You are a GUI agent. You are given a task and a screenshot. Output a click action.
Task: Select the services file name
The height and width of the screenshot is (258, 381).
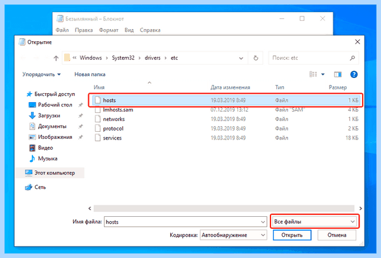coord(112,138)
